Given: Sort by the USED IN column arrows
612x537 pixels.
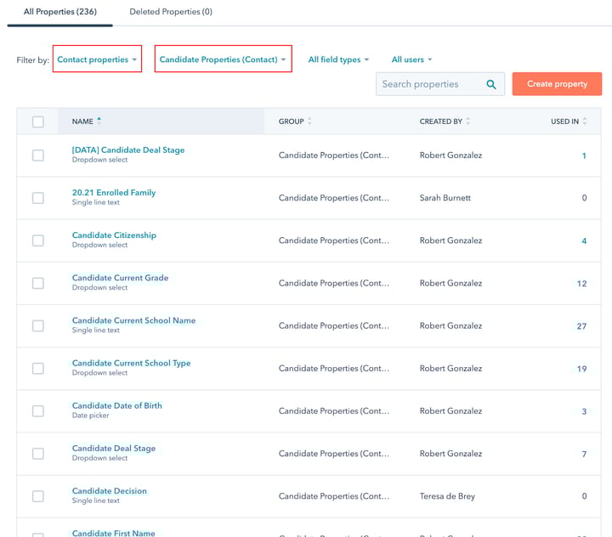Looking at the screenshot, I should [584, 121].
